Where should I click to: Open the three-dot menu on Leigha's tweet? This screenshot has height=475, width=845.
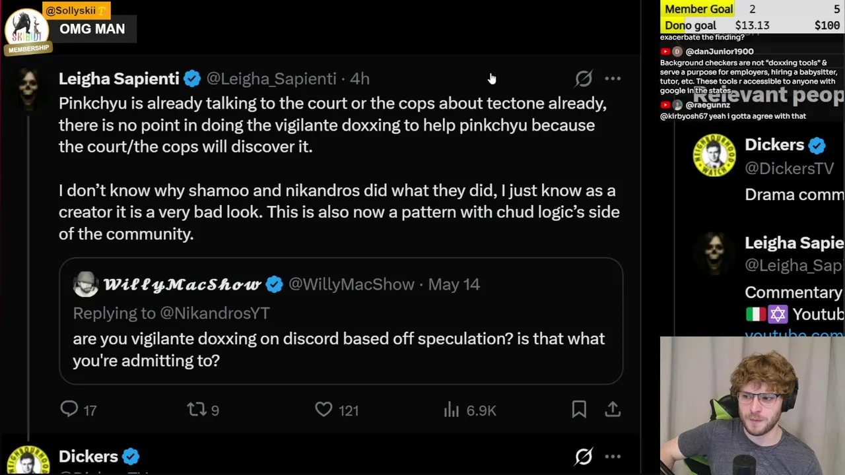click(x=613, y=79)
